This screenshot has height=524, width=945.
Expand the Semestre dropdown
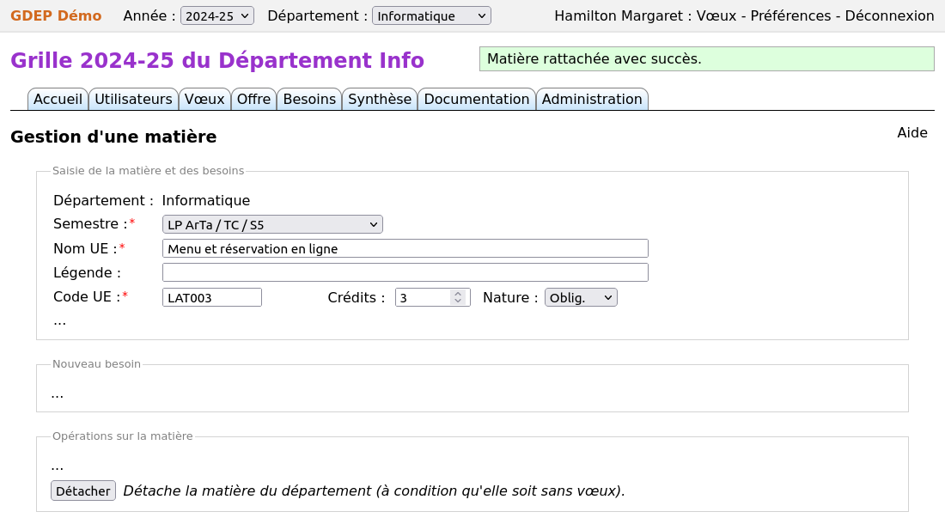tap(272, 225)
